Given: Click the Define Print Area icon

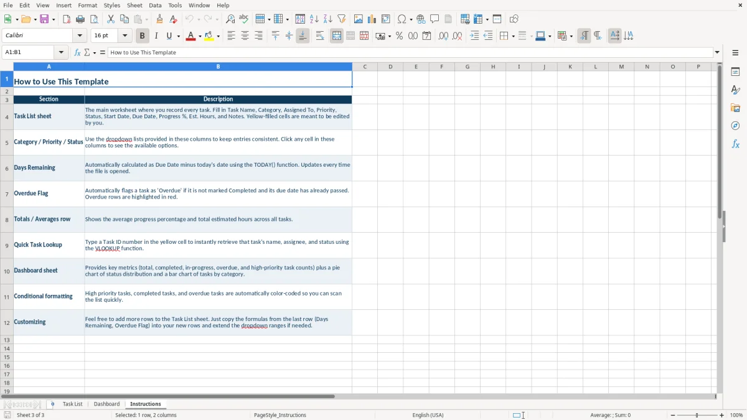Looking at the screenshot, I should (465, 19).
